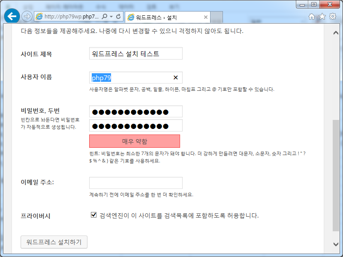Open a new blank tab
Image resolution: width=343 pixels, height=257 pixels.
click(x=217, y=17)
